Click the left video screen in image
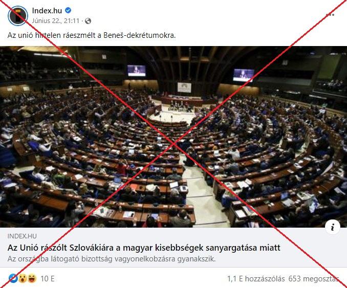 (137, 71)
